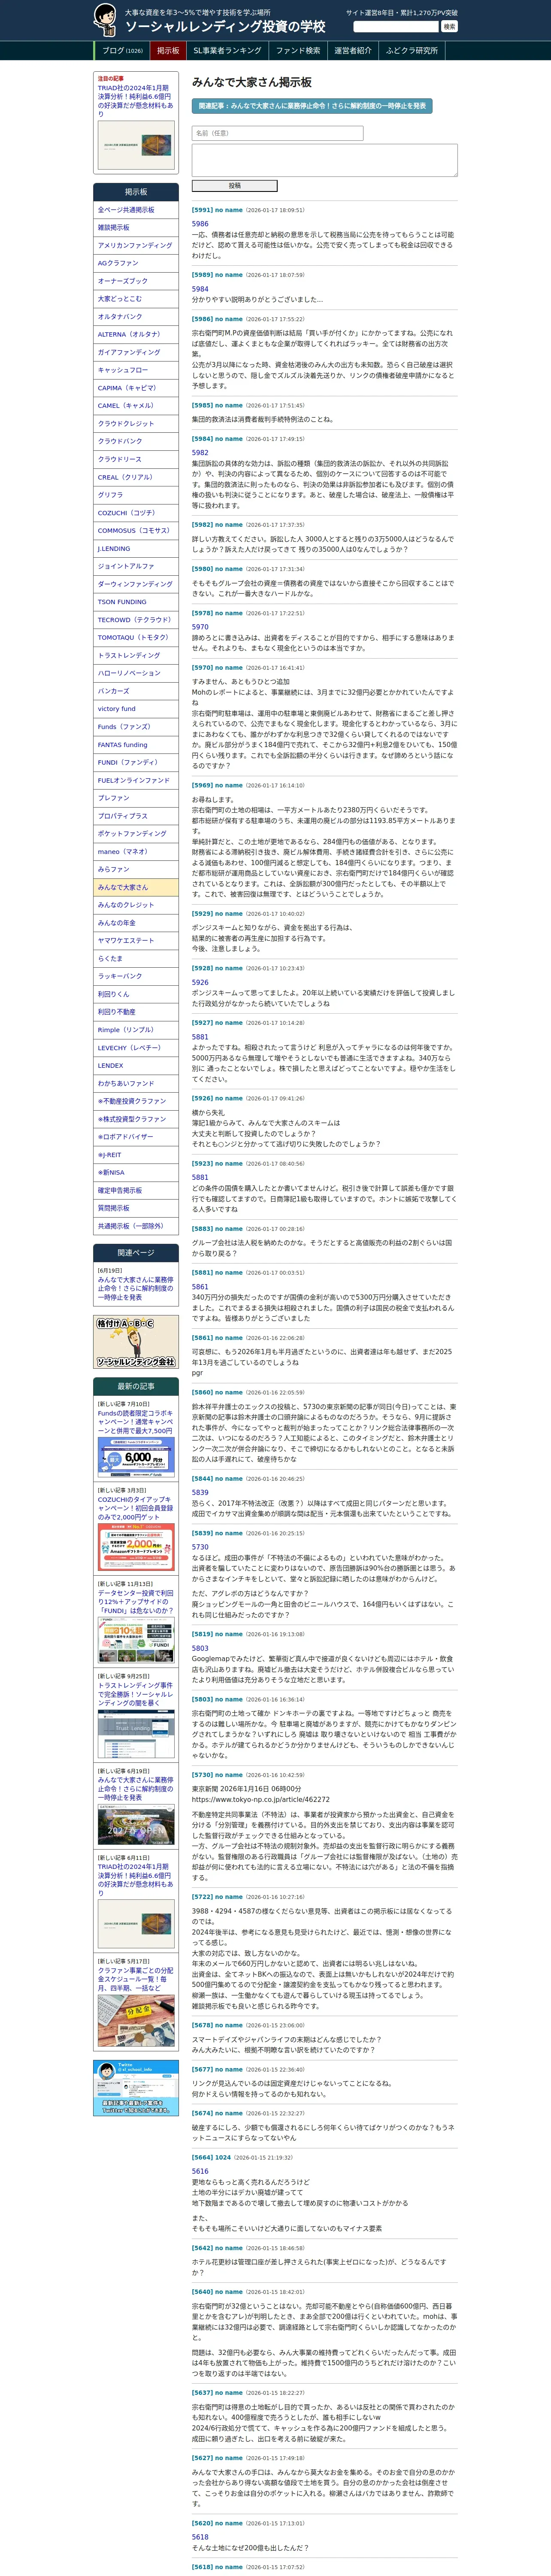The width and height of the screenshot is (551, 2576).
Task: Open 確定申告掲示板 link
Action: tap(136, 1191)
